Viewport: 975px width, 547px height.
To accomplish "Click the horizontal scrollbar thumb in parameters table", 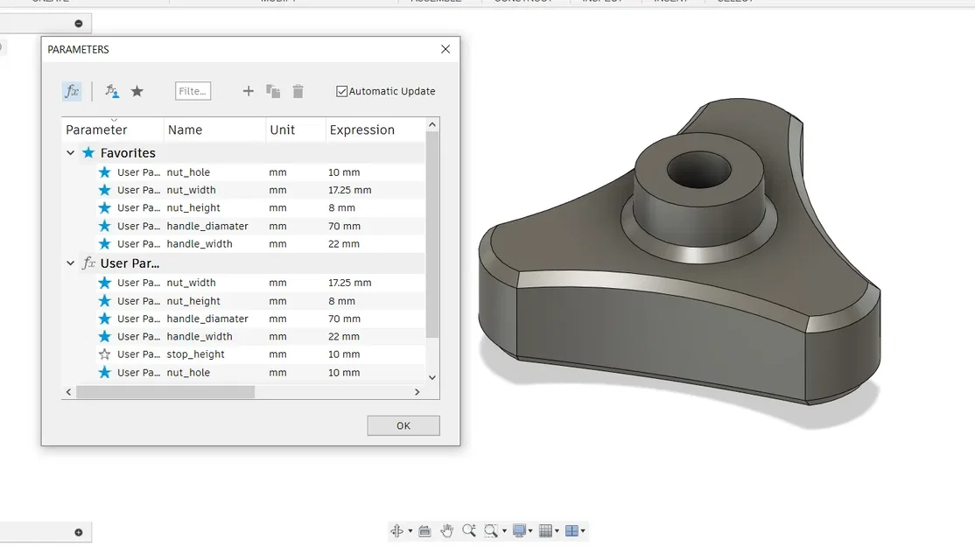I will (165, 392).
